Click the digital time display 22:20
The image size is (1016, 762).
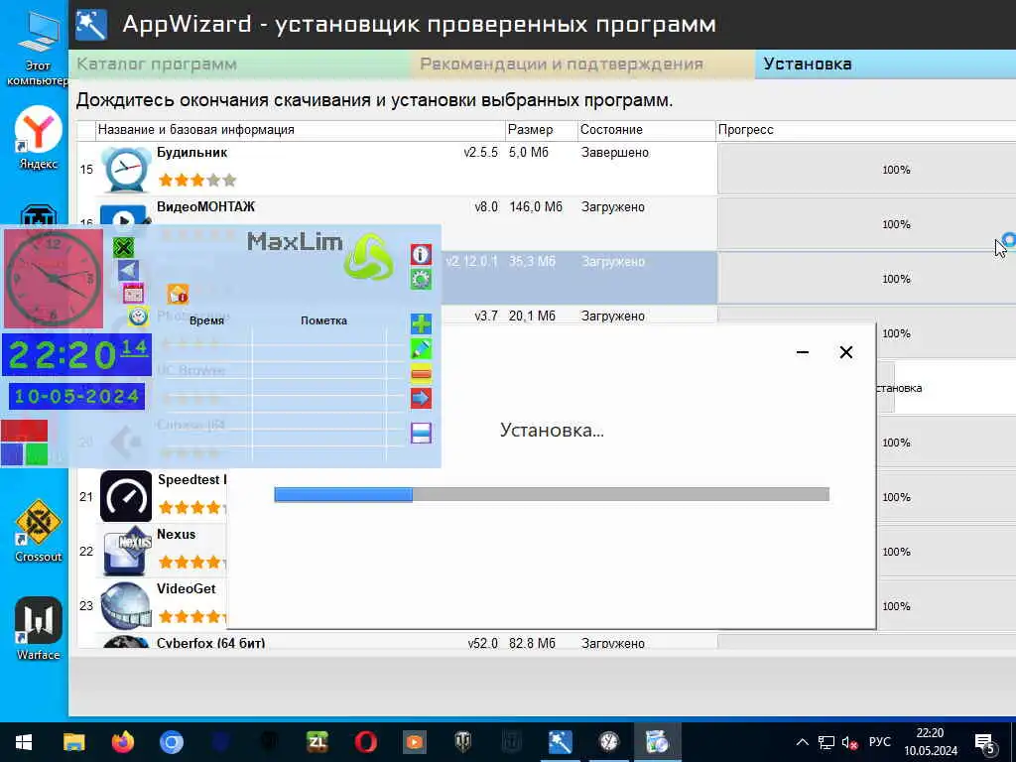point(76,354)
